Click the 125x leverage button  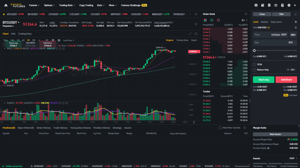pyautogui.click(x=281, y=14)
